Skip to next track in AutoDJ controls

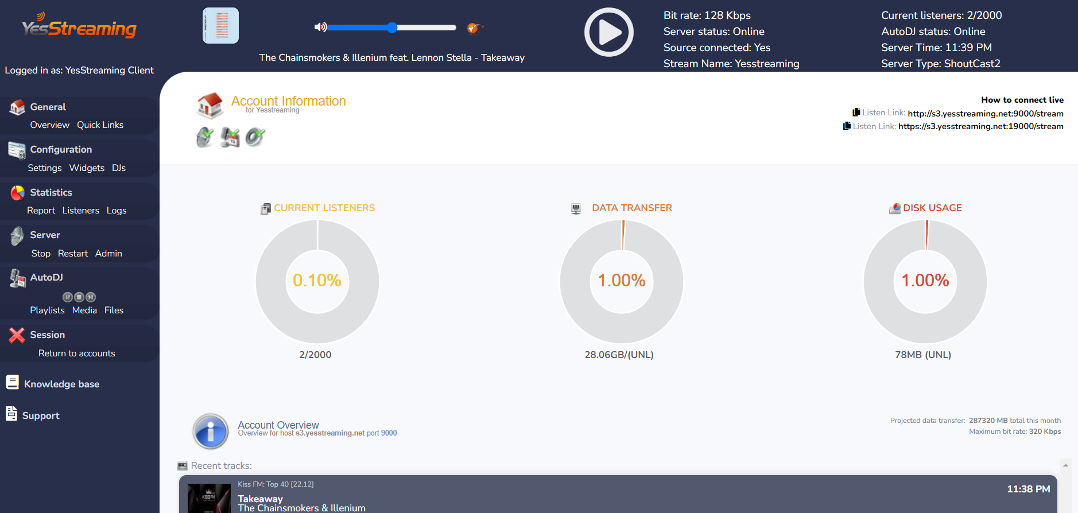pos(91,297)
